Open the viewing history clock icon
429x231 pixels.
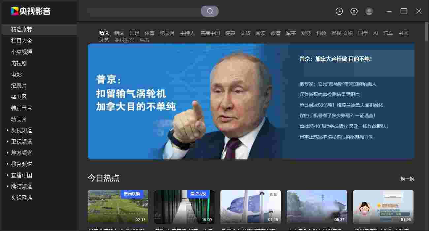tap(339, 11)
